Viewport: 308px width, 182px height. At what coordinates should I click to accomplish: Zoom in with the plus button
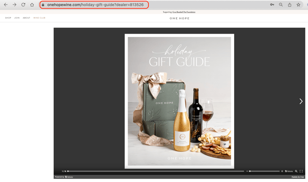[282, 171]
